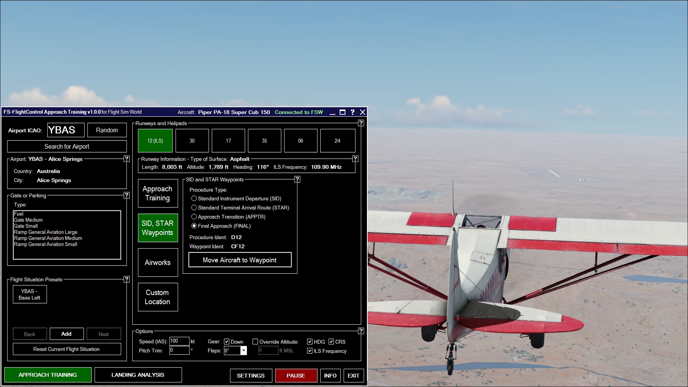Click the red PAUSE button

click(296, 376)
